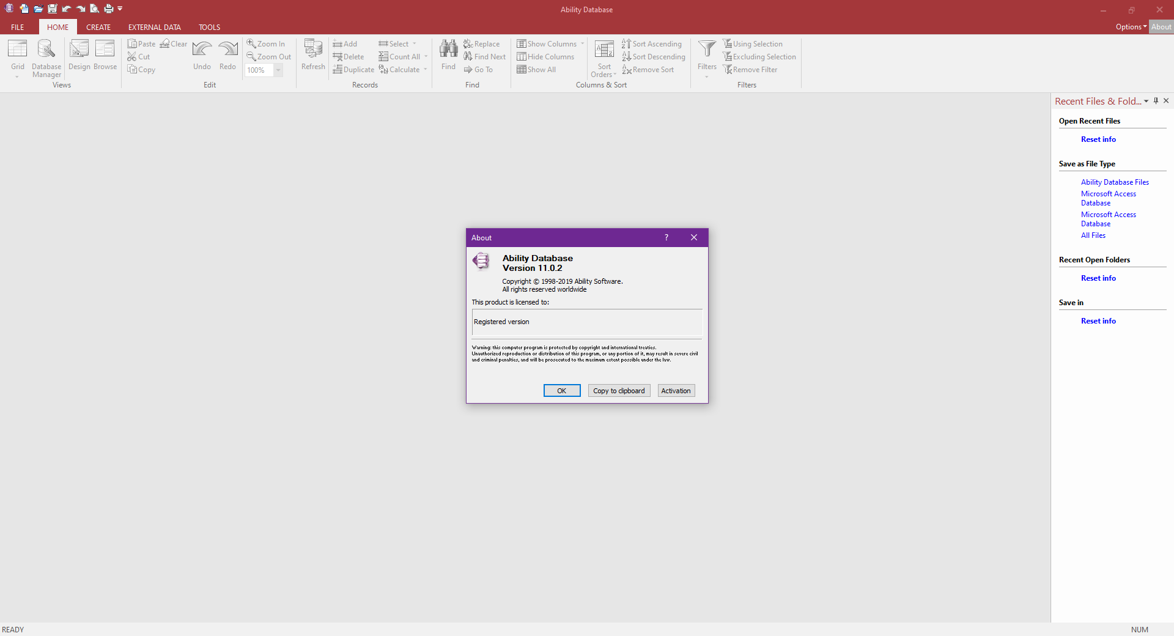
Task: Close the About dialog with X
Action: tap(694, 237)
